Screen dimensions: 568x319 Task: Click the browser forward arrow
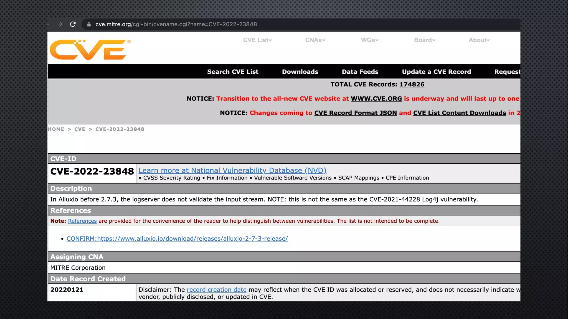60,24
